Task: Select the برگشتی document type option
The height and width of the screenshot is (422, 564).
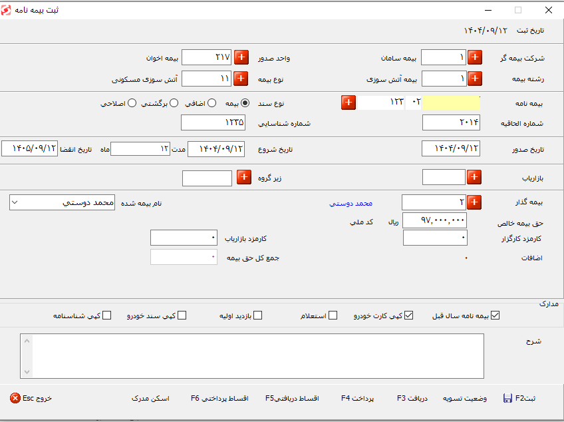Action: point(174,103)
